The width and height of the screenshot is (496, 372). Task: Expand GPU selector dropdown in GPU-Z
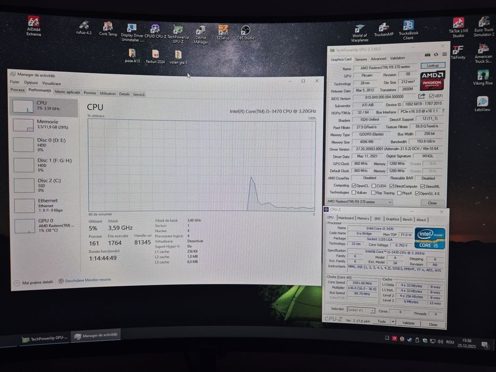click(x=390, y=202)
